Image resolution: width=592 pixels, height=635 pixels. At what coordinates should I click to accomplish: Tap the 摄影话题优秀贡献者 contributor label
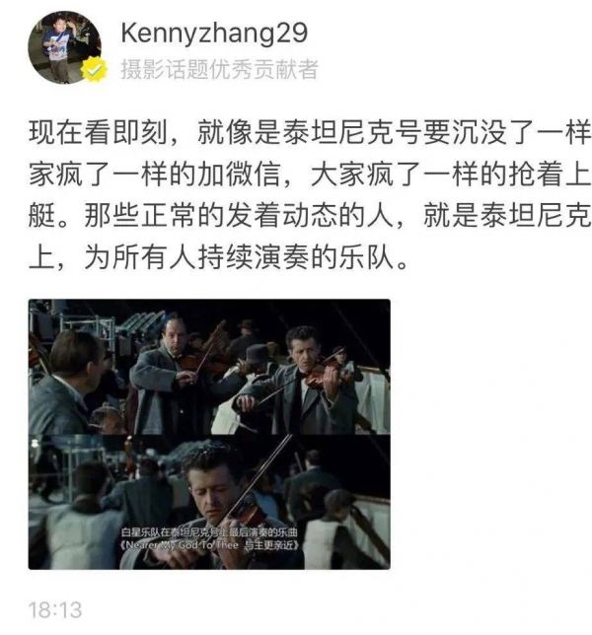219,69
